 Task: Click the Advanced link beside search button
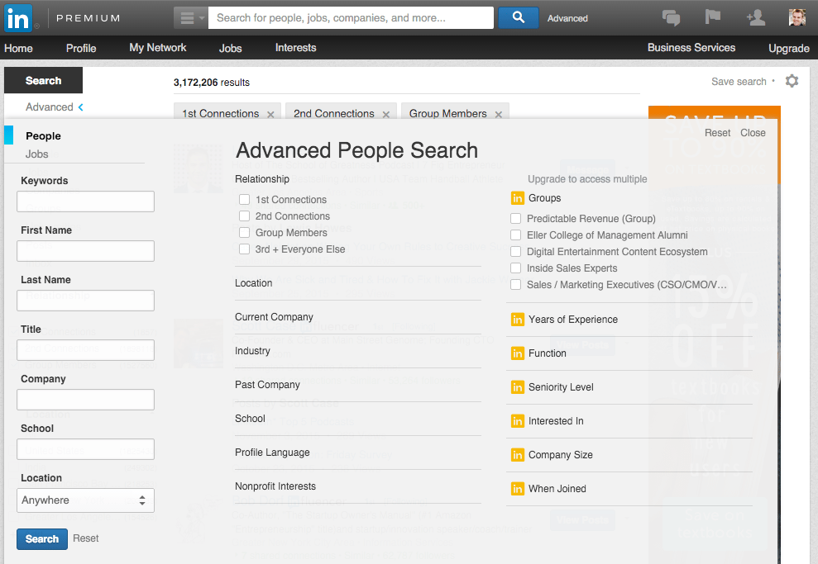567,18
